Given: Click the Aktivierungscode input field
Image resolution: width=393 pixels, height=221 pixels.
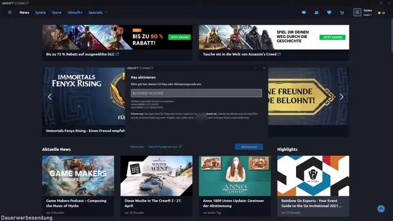Looking at the screenshot, I should [x=196, y=93].
